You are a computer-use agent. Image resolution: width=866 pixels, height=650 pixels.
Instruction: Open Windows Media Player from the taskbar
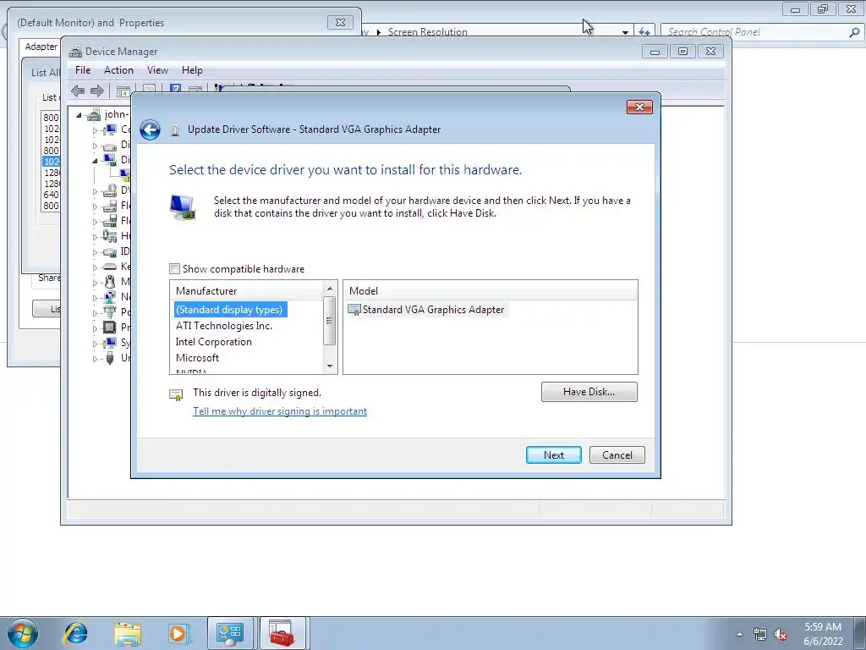coord(179,633)
